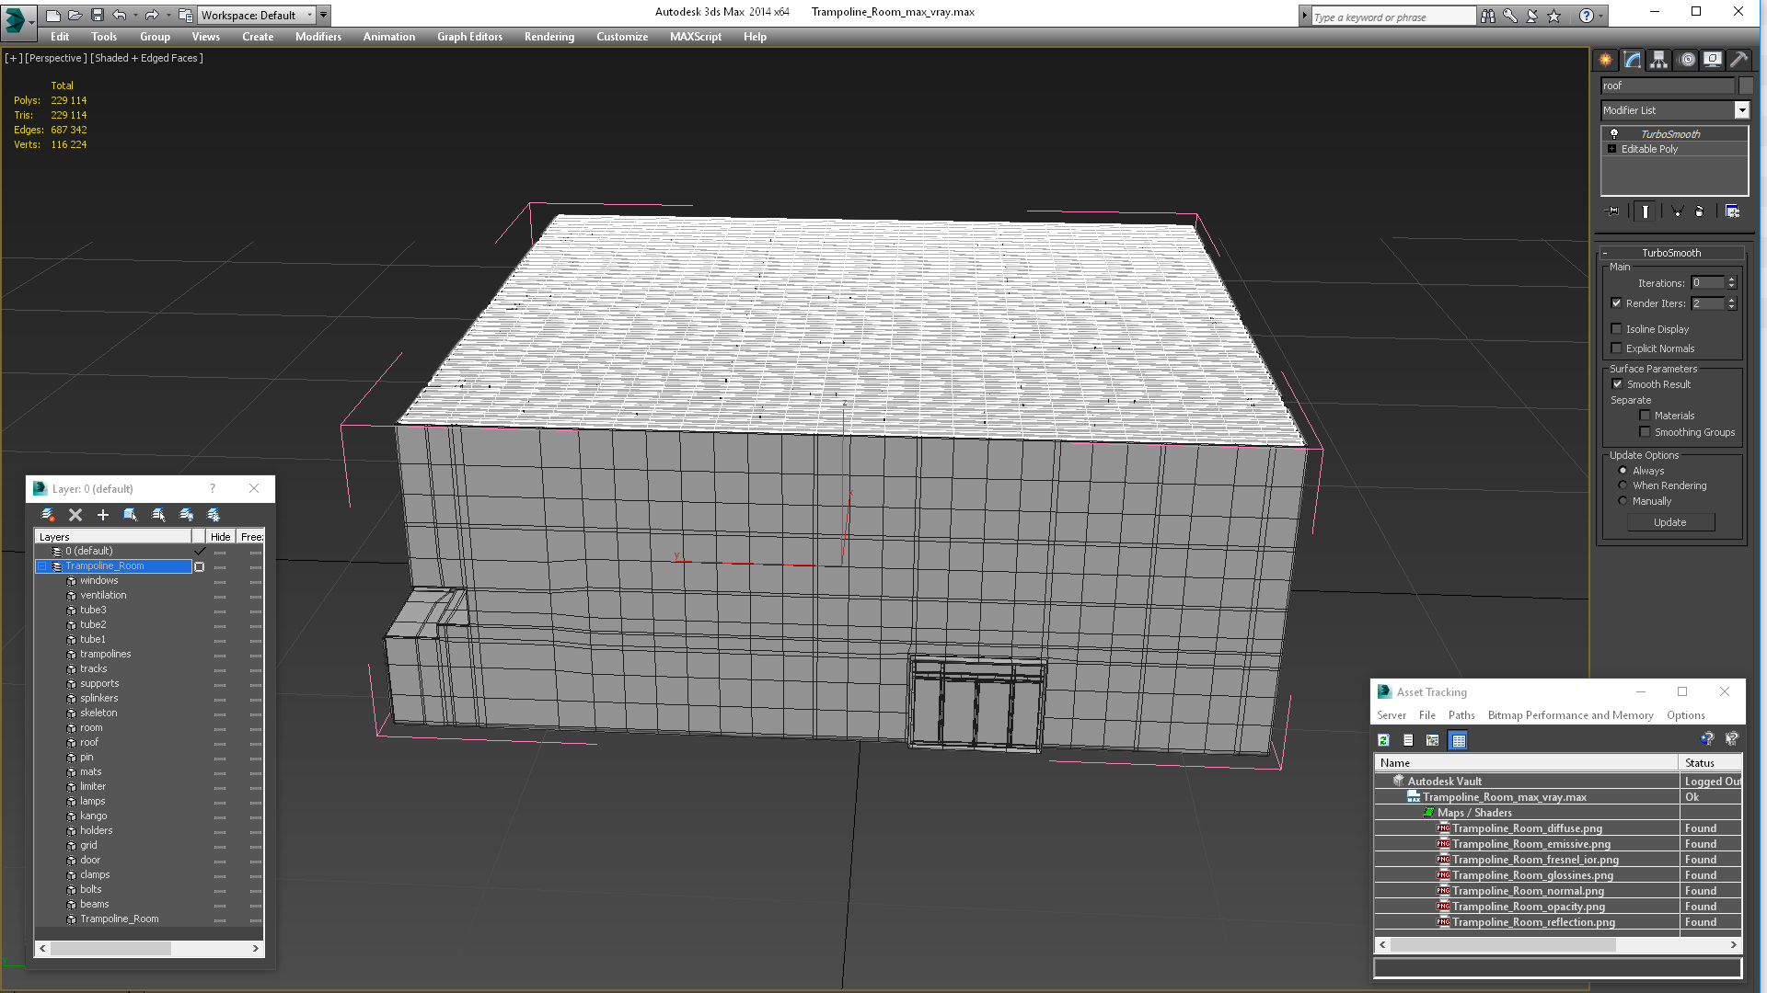
Task: Expand Editable Poly plus in stack
Action: (x=1611, y=149)
